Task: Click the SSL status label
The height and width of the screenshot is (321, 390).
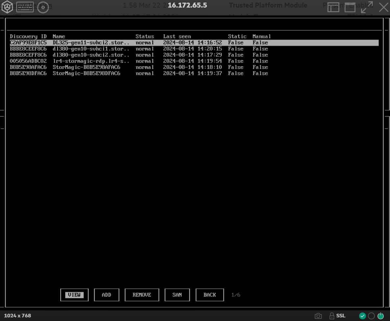Action: (341, 316)
